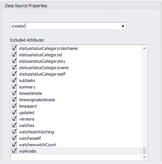
Task: Toggle the timespent checkbox
Action: pos(14,106)
